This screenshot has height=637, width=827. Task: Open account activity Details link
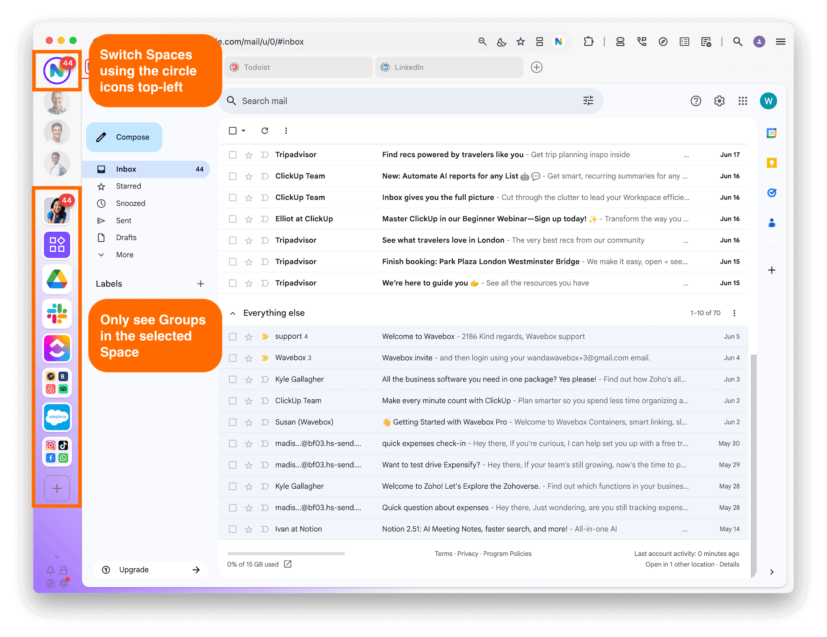click(729, 564)
